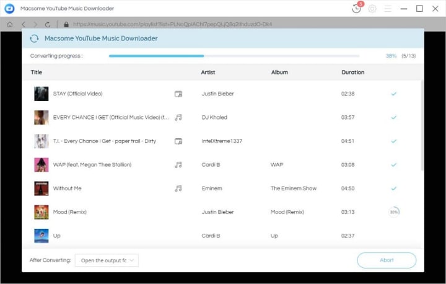Click the title 'T.I. - Every Chance I Get - paper trail - Dirty'
The width and height of the screenshot is (446, 284).
point(105,141)
